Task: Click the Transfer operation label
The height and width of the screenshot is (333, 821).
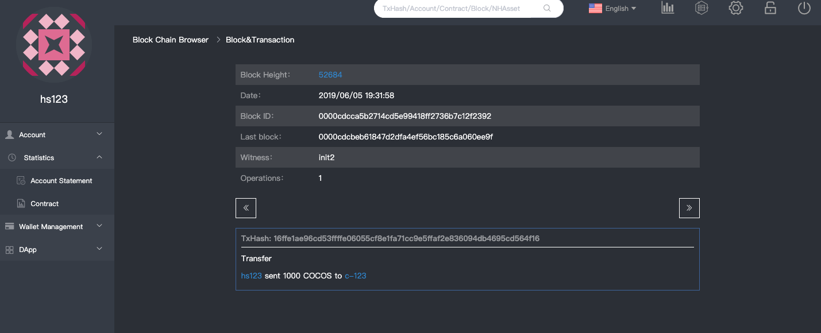Action: tap(256, 258)
